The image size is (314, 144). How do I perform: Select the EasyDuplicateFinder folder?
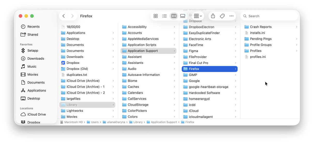[x=210, y=33]
